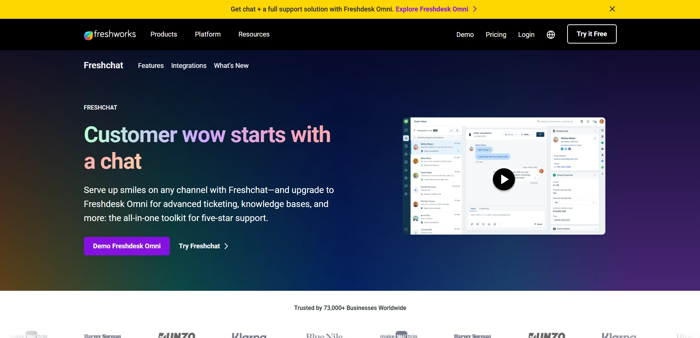This screenshot has height=338, width=700.
Task: Open the What's New tab
Action: coord(231,65)
